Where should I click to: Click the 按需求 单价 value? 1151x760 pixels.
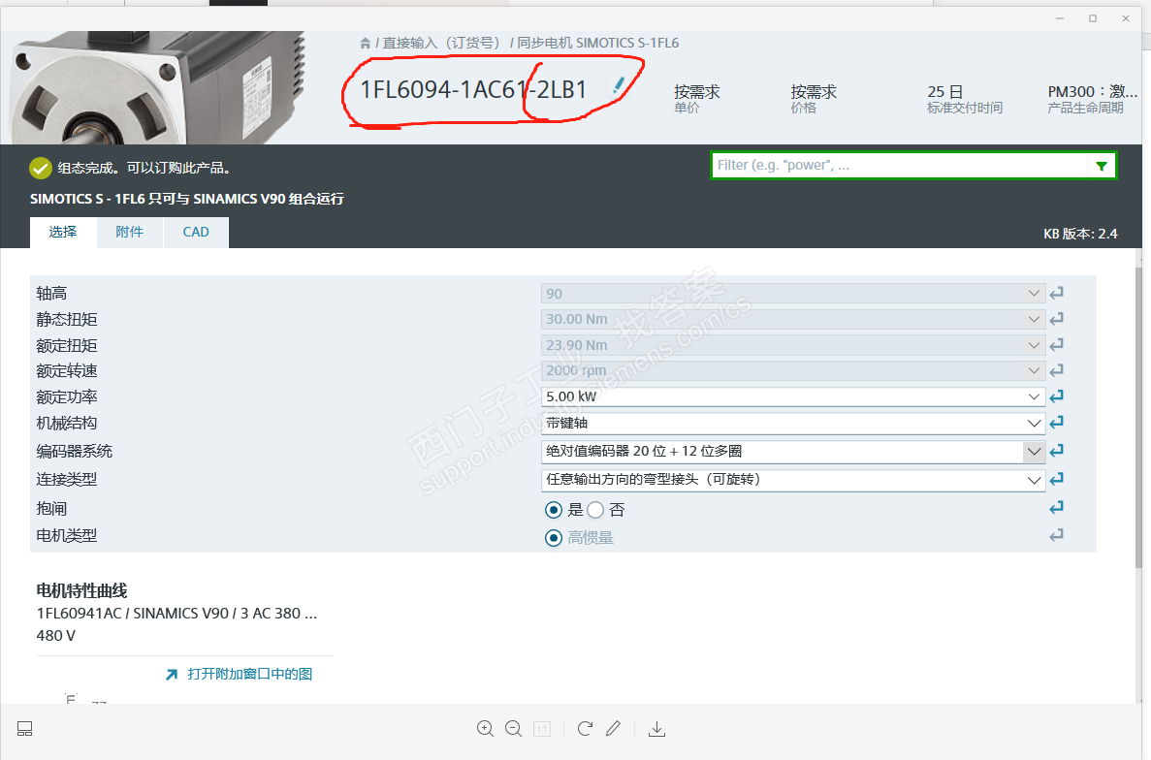pyautogui.click(x=696, y=92)
